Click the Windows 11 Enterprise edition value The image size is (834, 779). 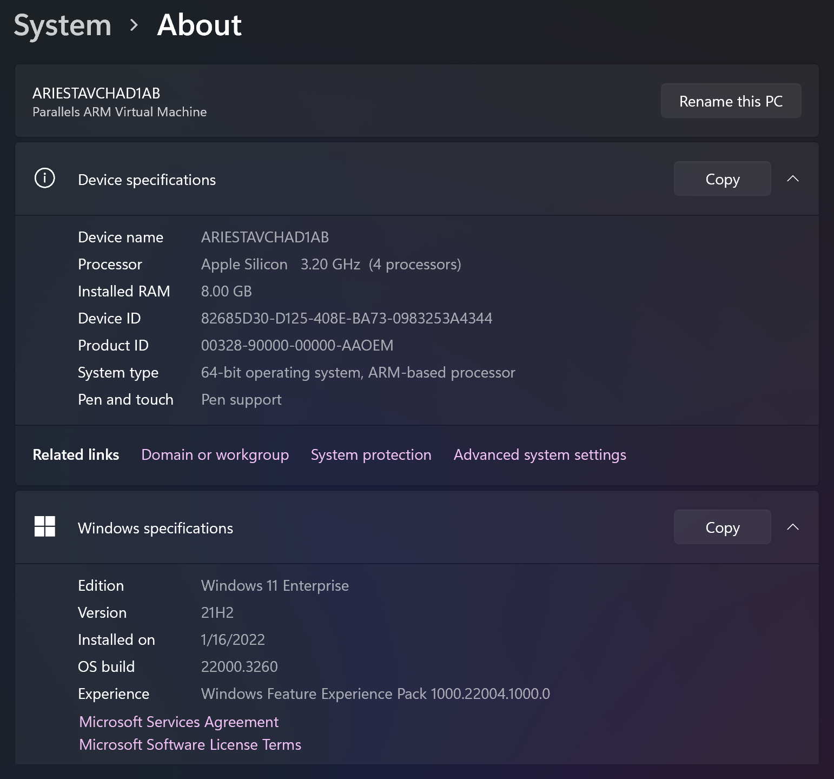point(275,585)
